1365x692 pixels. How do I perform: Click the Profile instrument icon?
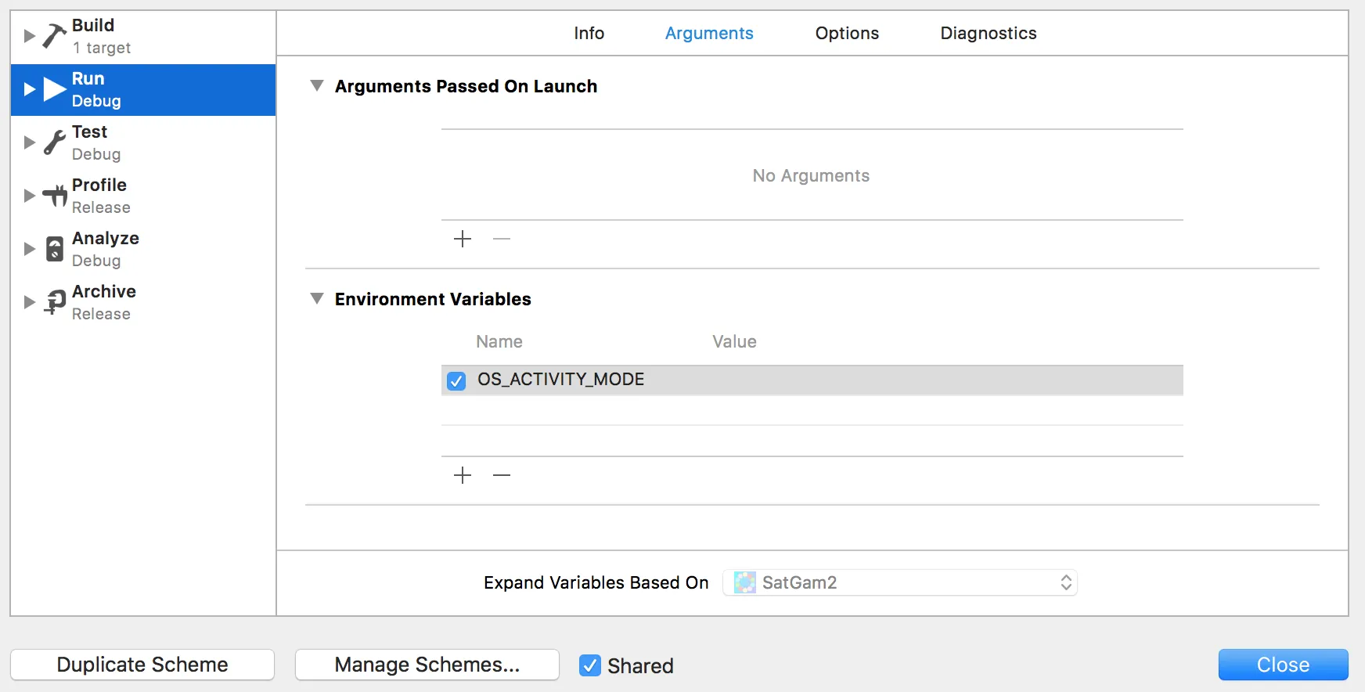pyautogui.click(x=55, y=196)
